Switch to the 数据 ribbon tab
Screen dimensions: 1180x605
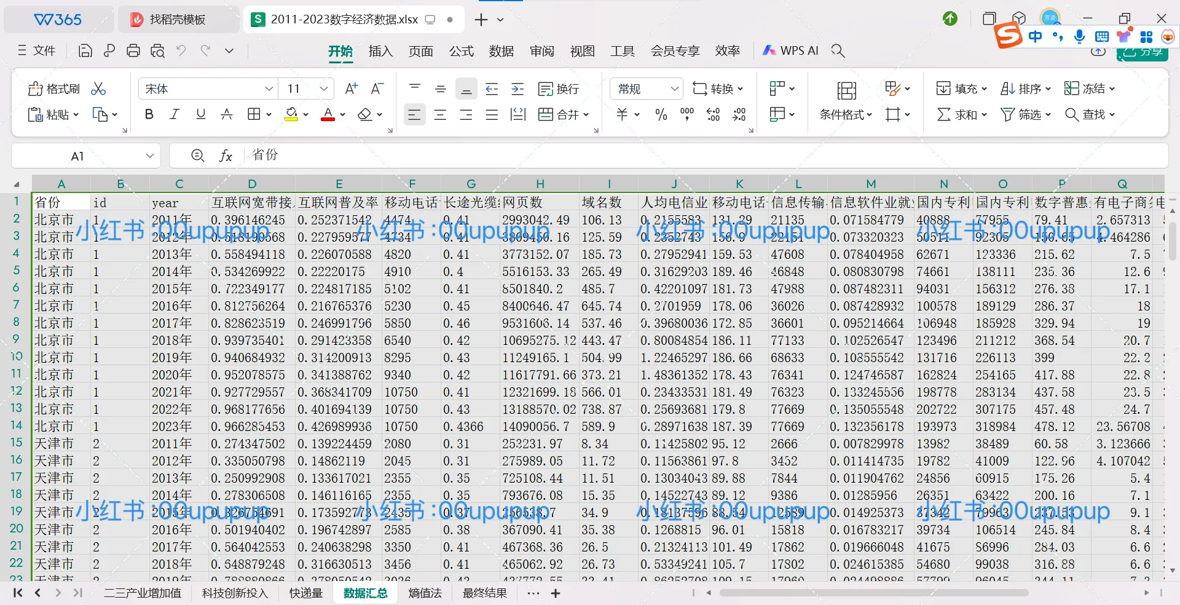[502, 51]
